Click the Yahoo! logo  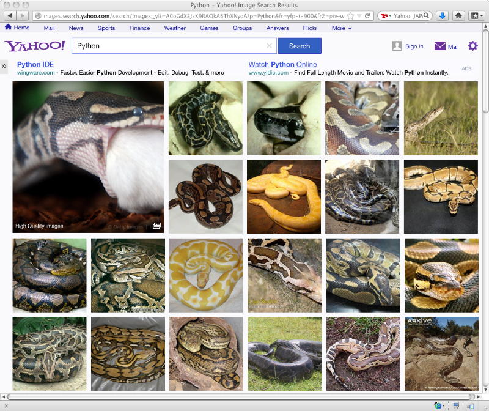[35, 46]
